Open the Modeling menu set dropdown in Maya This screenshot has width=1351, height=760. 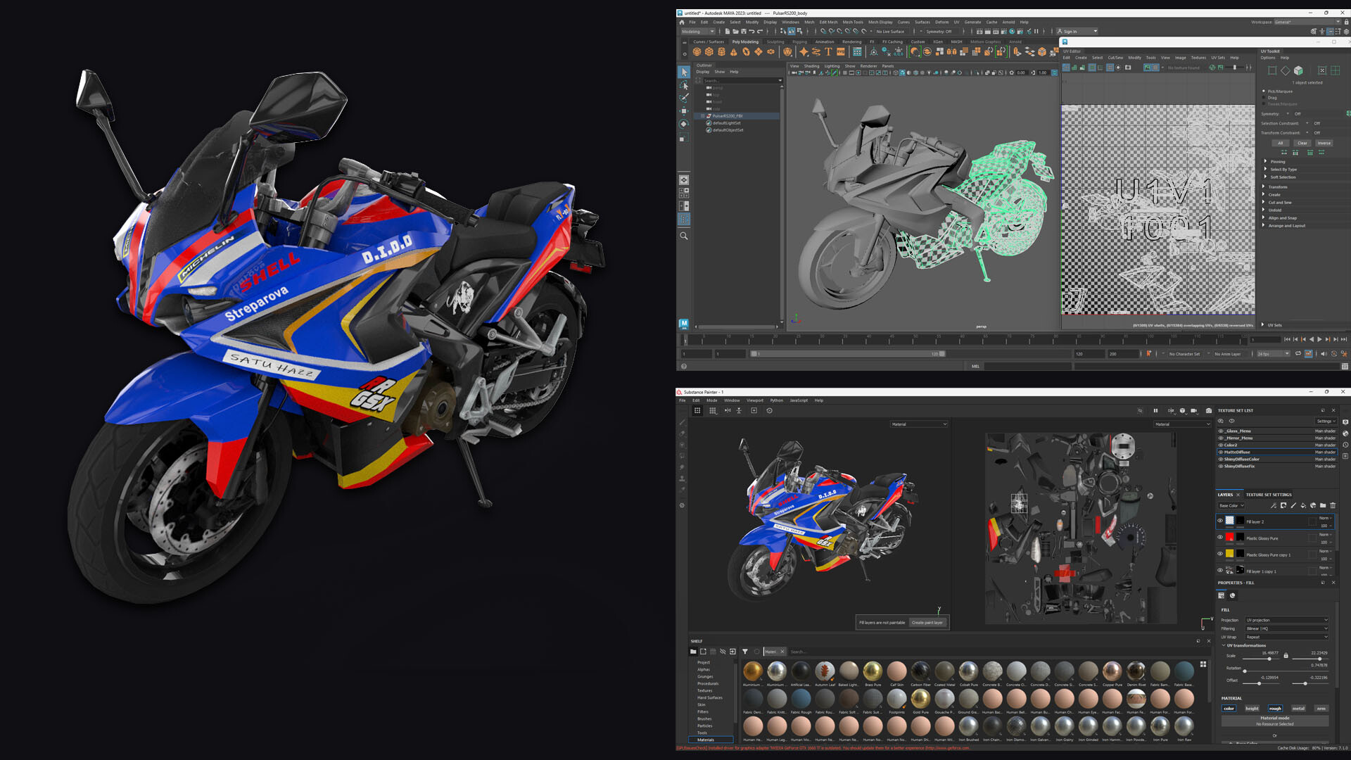695,31
